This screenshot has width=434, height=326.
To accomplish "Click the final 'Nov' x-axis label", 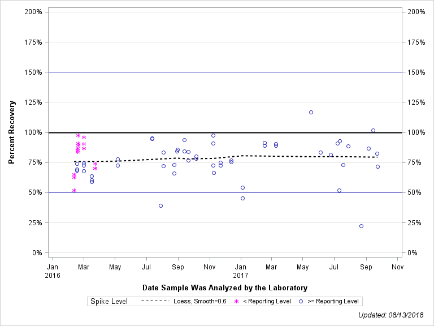I will [397, 267].
